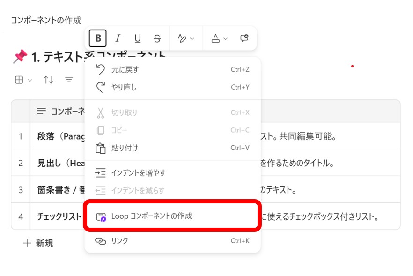This screenshot has height=276, width=413.
Task: Click the コンポーネントの作成 page title
Action: [46, 20]
